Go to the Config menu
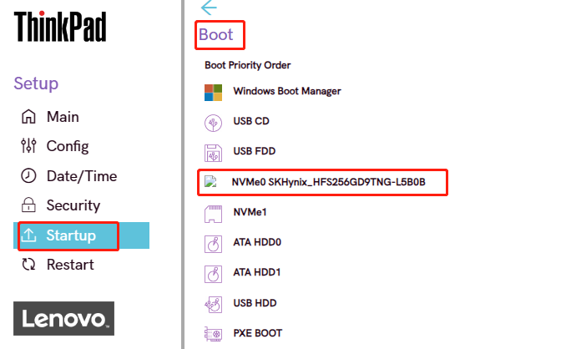The image size is (561, 349). [x=67, y=146]
